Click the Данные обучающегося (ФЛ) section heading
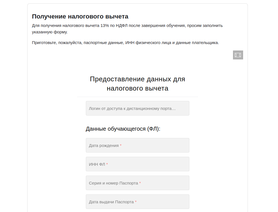The height and width of the screenshot is (212, 278). pyautogui.click(x=123, y=129)
